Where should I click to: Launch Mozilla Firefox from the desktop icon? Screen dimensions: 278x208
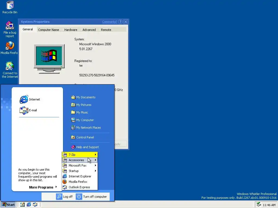(10, 48)
